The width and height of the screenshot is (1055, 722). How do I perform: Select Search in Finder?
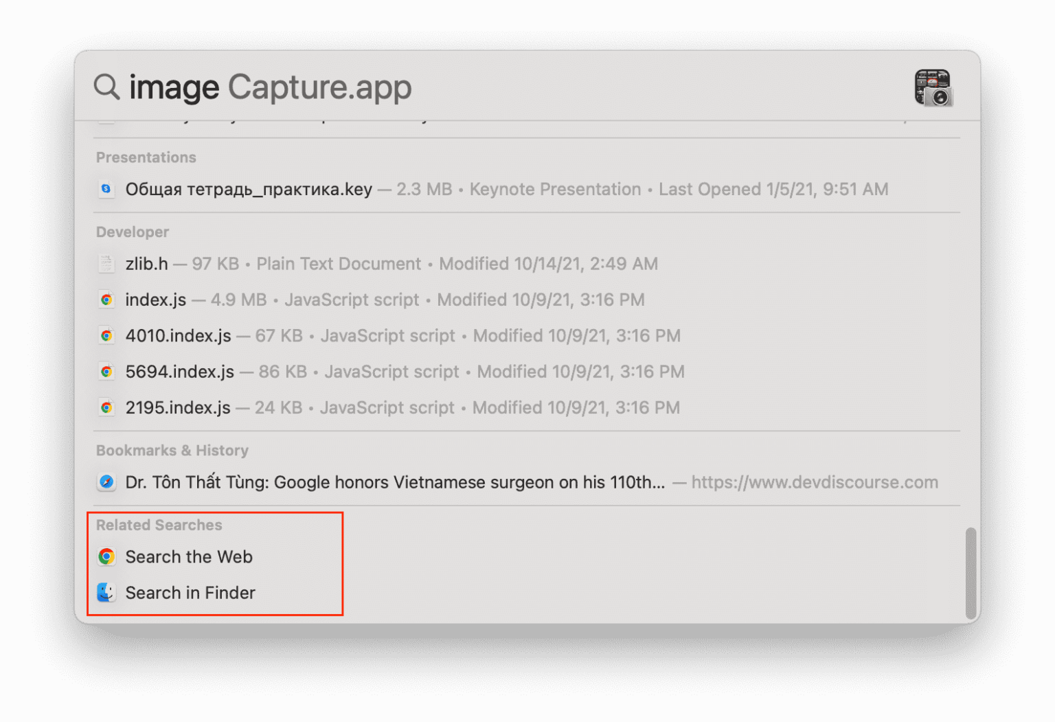coord(191,593)
